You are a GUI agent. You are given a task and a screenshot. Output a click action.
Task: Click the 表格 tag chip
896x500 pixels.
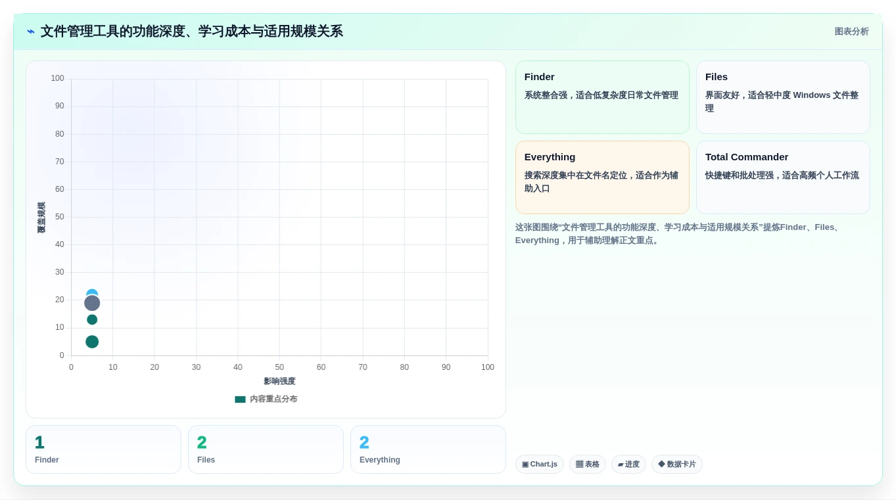coord(588,464)
